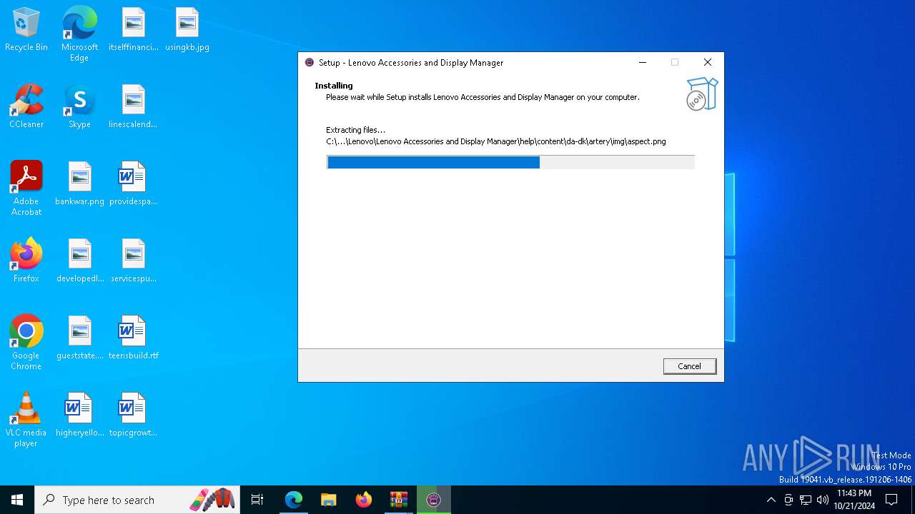The height and width of the screenshot is (514, 915).
Task: Select itselffinanci... image file
Action: (134, 30)
